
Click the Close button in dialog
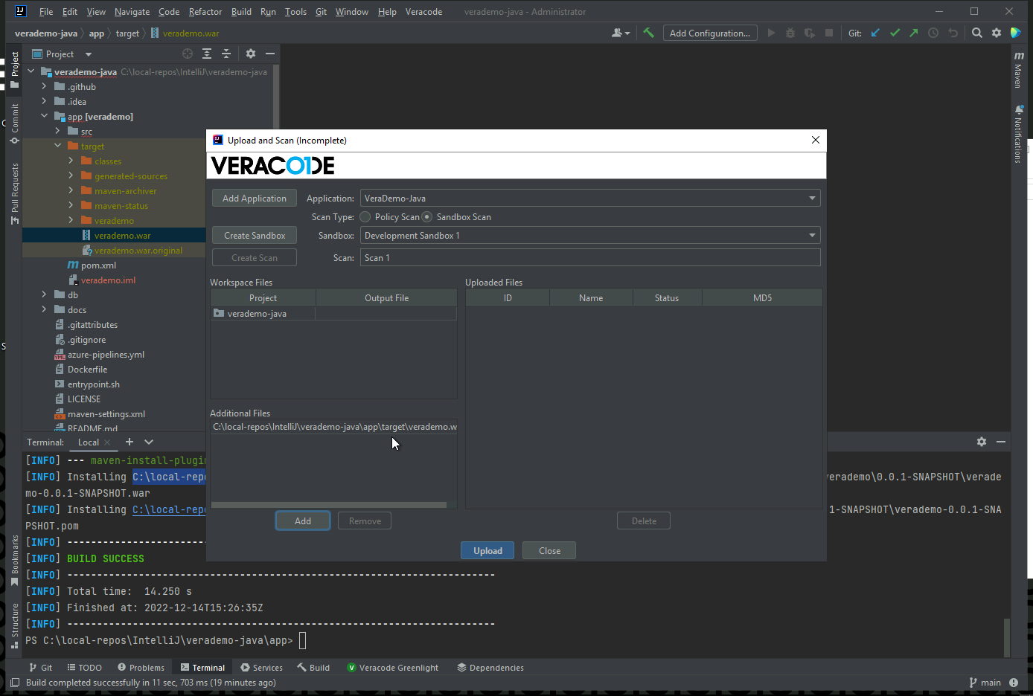click(x=549, y=551)
